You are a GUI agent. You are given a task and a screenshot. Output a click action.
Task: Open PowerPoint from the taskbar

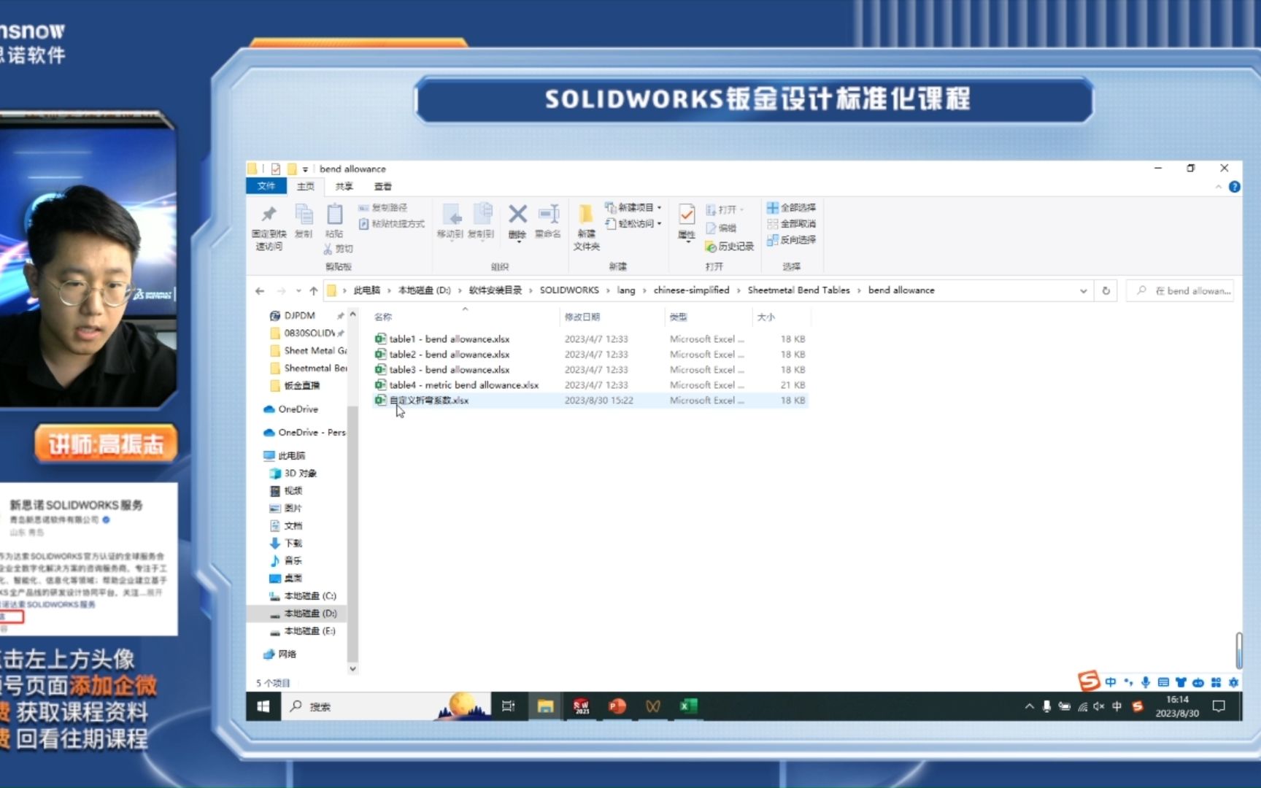[x=617, y=706]
